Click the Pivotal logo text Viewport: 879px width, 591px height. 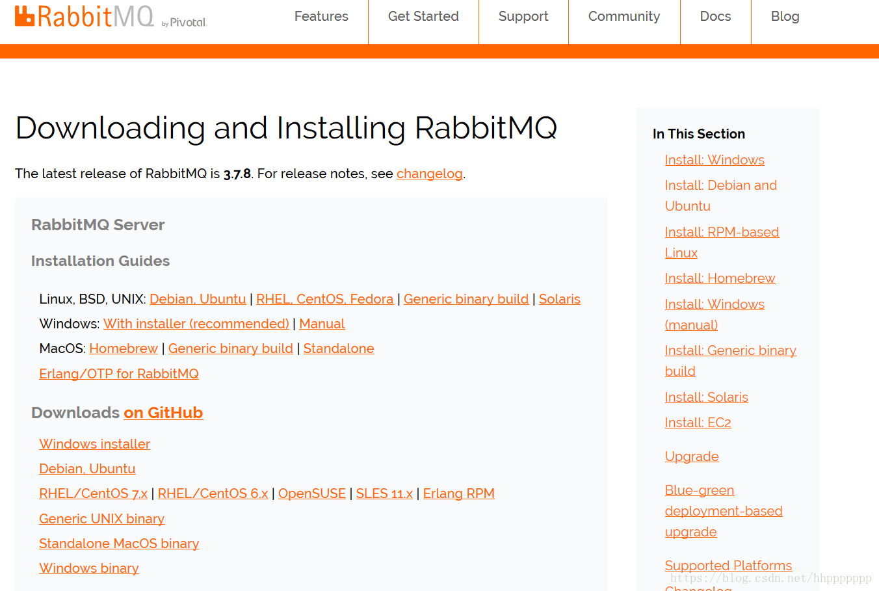click(184, 23)
